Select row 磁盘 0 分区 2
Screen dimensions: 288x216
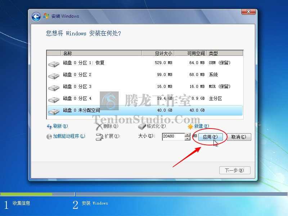[145, 75]
